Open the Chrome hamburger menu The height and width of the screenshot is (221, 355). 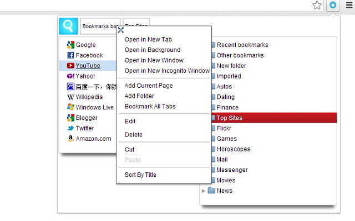(x=349, y=5)
